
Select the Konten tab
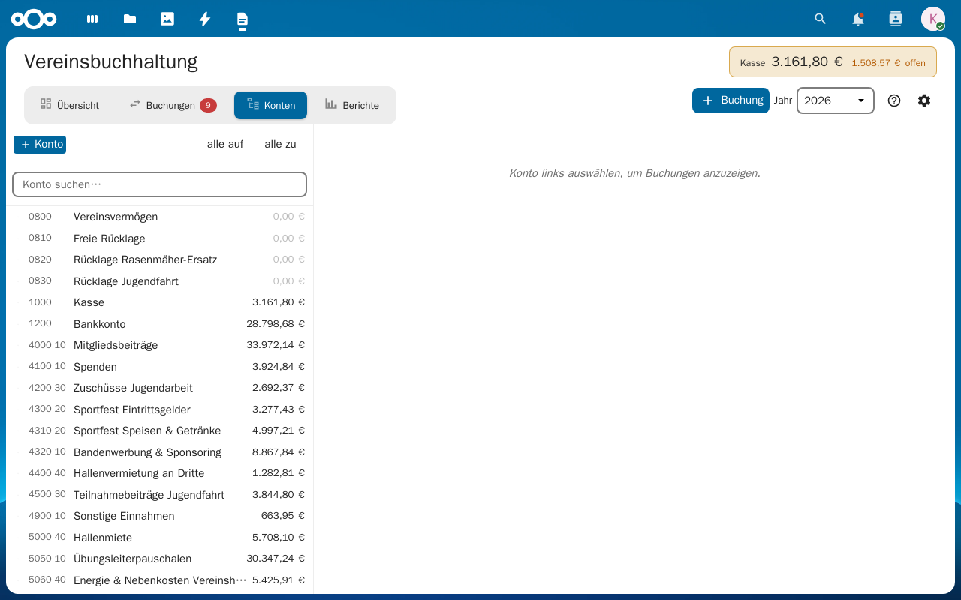click(270, 105)
